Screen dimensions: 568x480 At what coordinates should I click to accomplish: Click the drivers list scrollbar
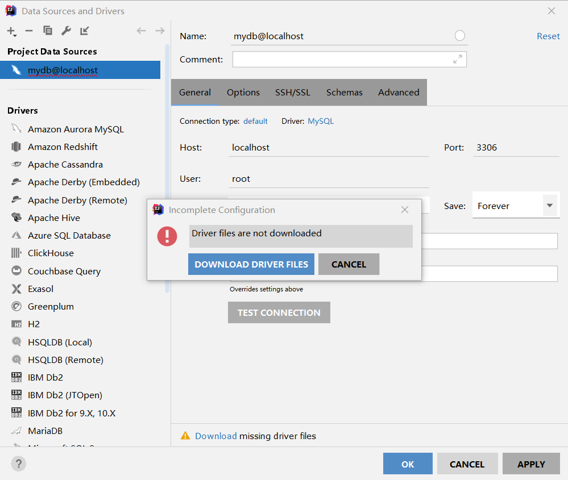[167, 168]
